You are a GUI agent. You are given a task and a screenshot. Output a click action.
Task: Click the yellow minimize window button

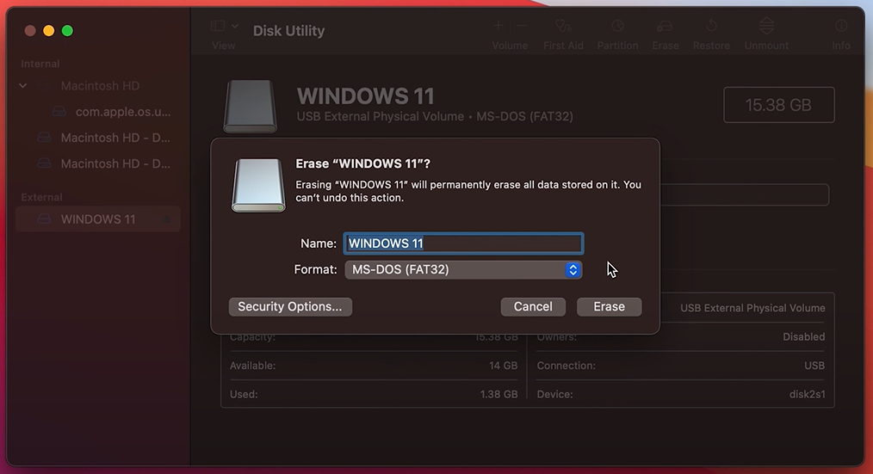click(x=49, y=31)
